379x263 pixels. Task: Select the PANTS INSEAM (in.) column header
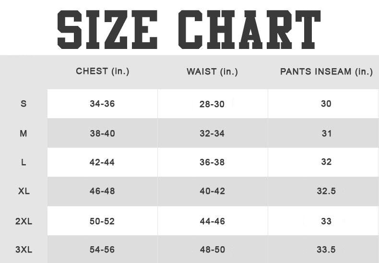[x=326, y=72]
